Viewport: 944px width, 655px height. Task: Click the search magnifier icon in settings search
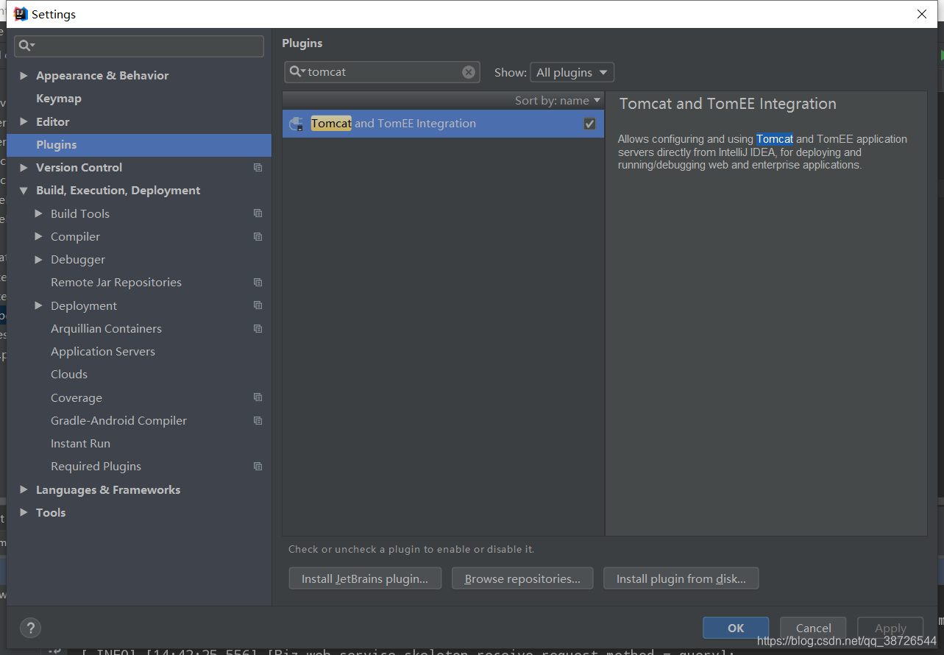tap(26, 46)
